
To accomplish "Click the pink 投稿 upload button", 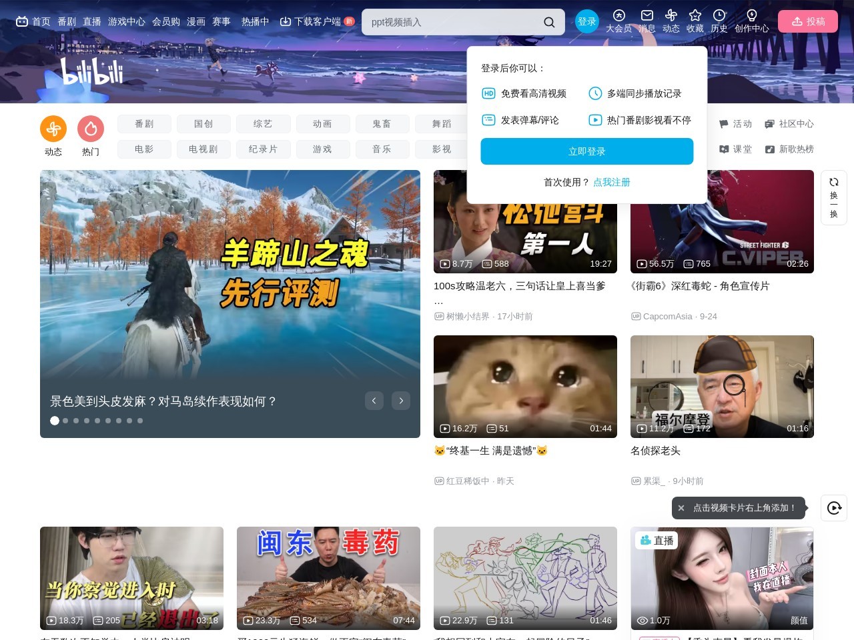I will tap(807, 21).
